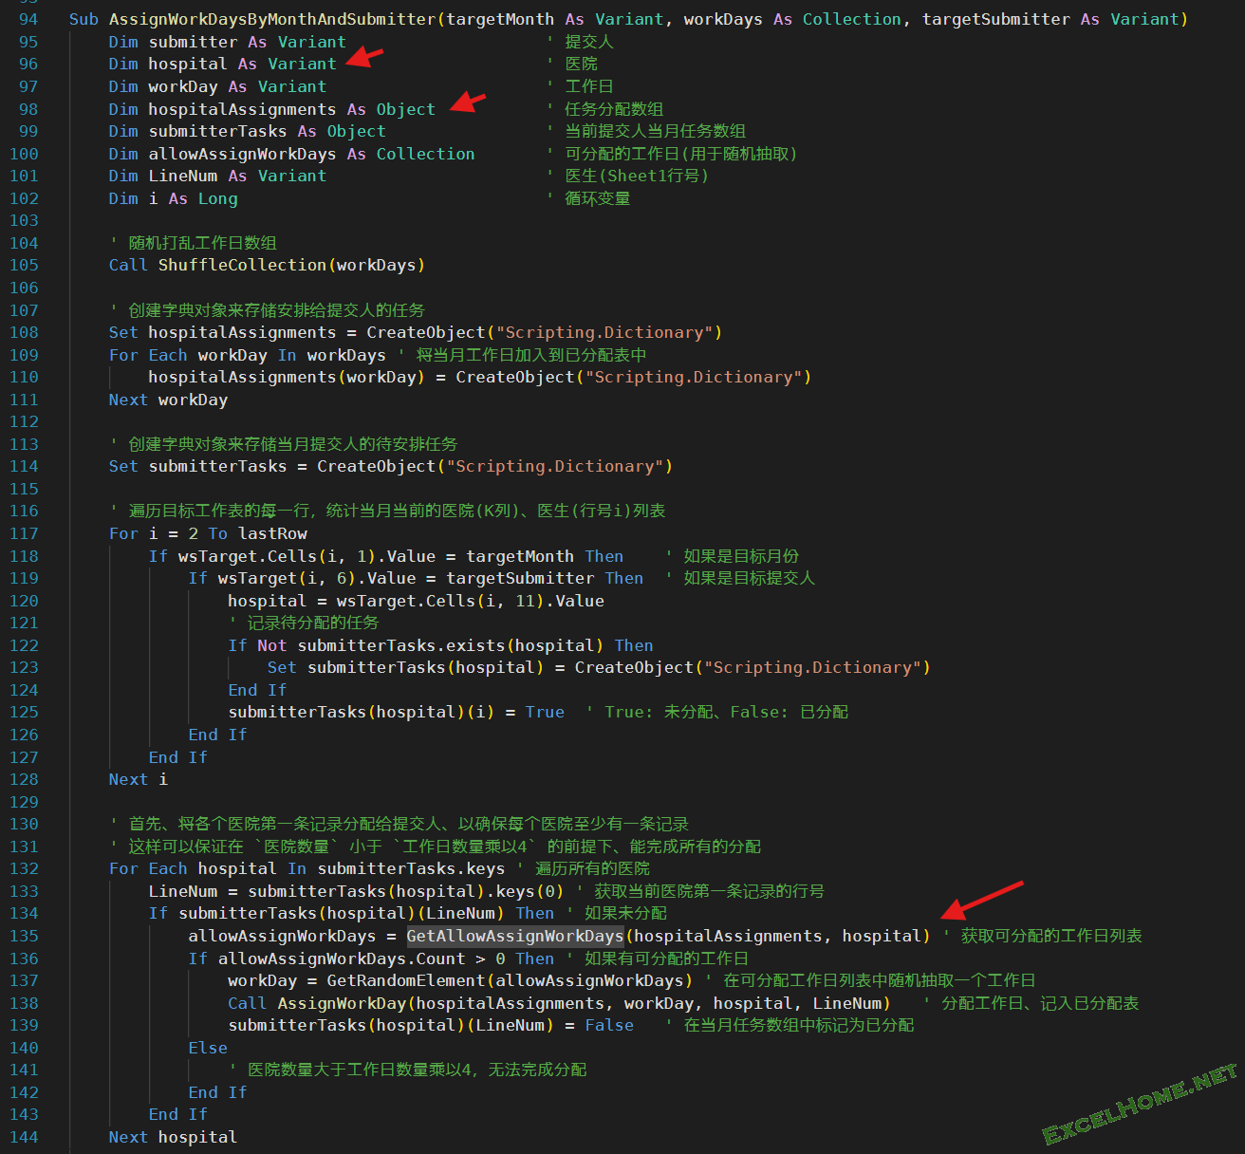
Task: Click line number 135 in the gutter
Action: [x=24, y=936]
